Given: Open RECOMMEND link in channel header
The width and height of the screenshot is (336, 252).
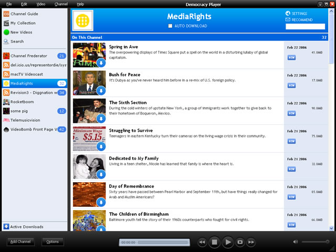Looking at the screenshot, I should point(302,20).
